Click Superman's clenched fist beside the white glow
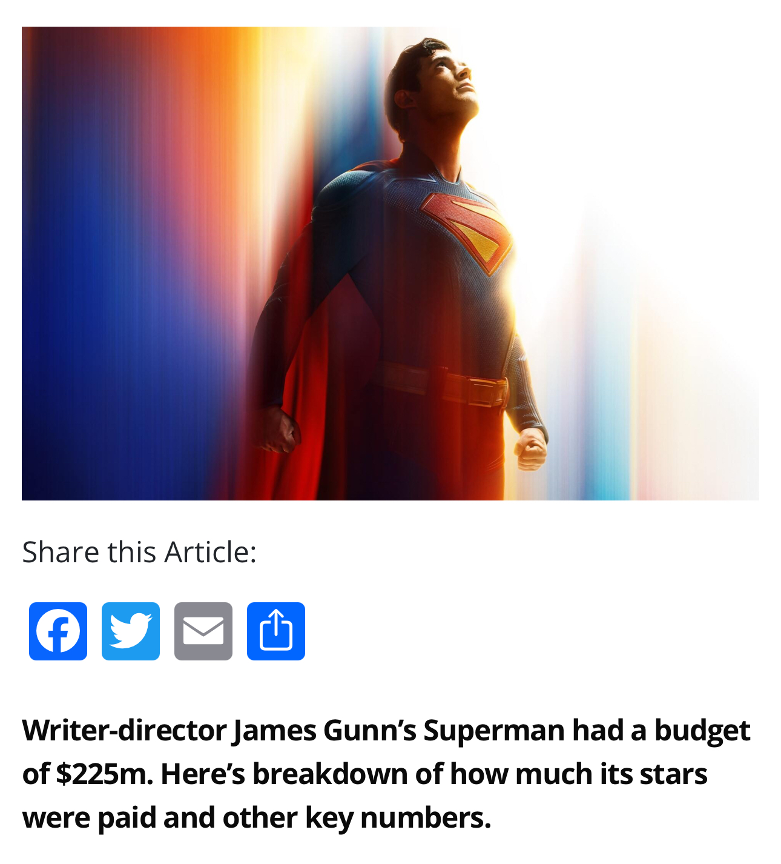The width and height of the screenshot is (781, 864). pos(531,448)
